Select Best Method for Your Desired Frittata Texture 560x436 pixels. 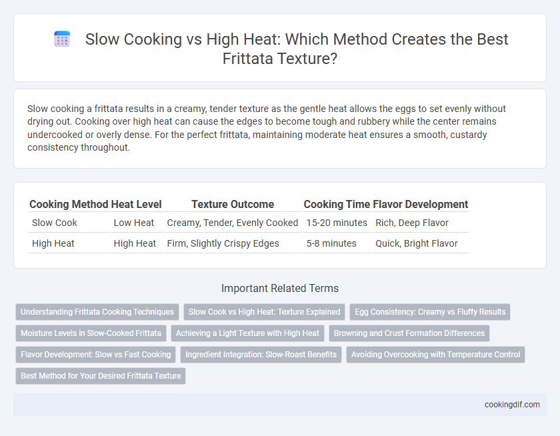click(x=101, y=376)
